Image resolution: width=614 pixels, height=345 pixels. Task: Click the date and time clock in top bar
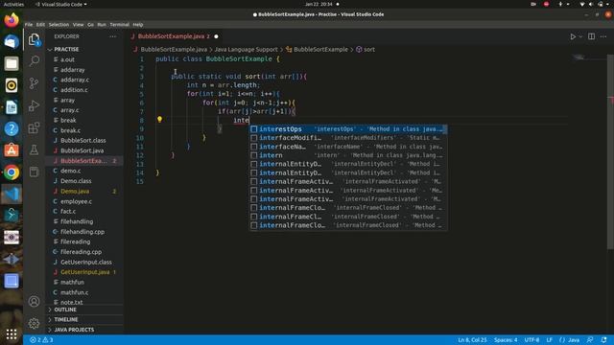(319, 4)
